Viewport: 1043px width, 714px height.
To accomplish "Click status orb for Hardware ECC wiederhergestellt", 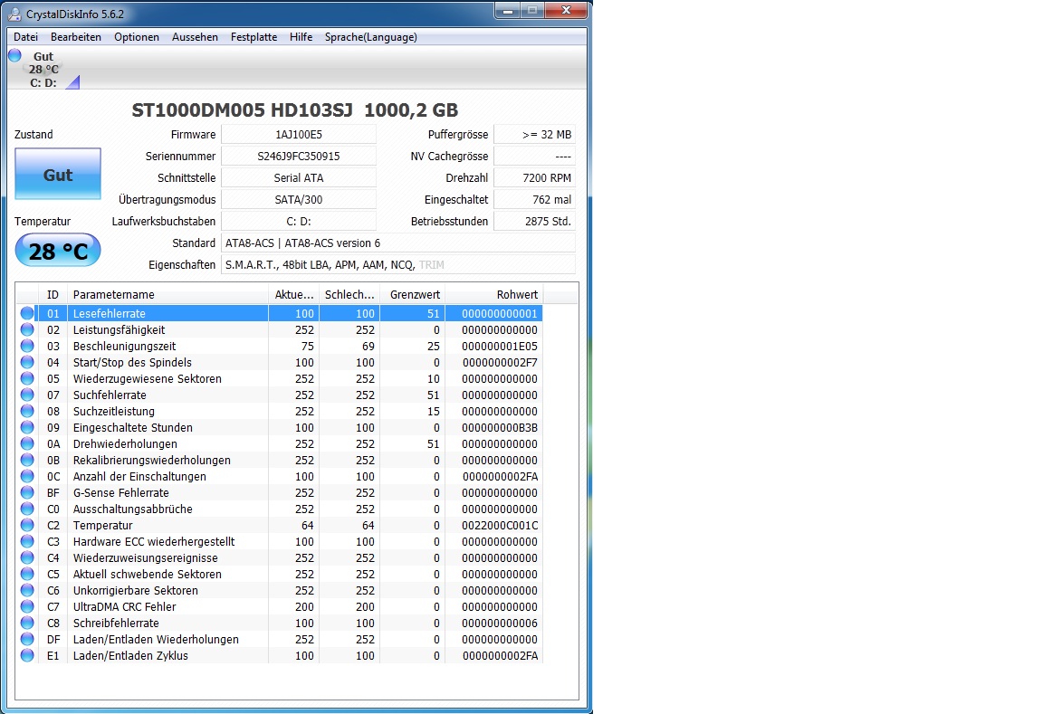I will [x=27, y=541].
